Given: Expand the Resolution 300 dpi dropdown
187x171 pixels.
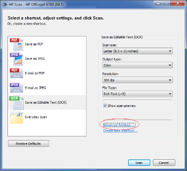Looking at the screenshot, I should (137, 80).
